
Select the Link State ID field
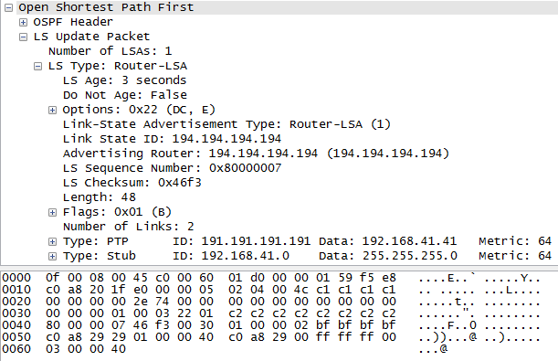[172, 139]
